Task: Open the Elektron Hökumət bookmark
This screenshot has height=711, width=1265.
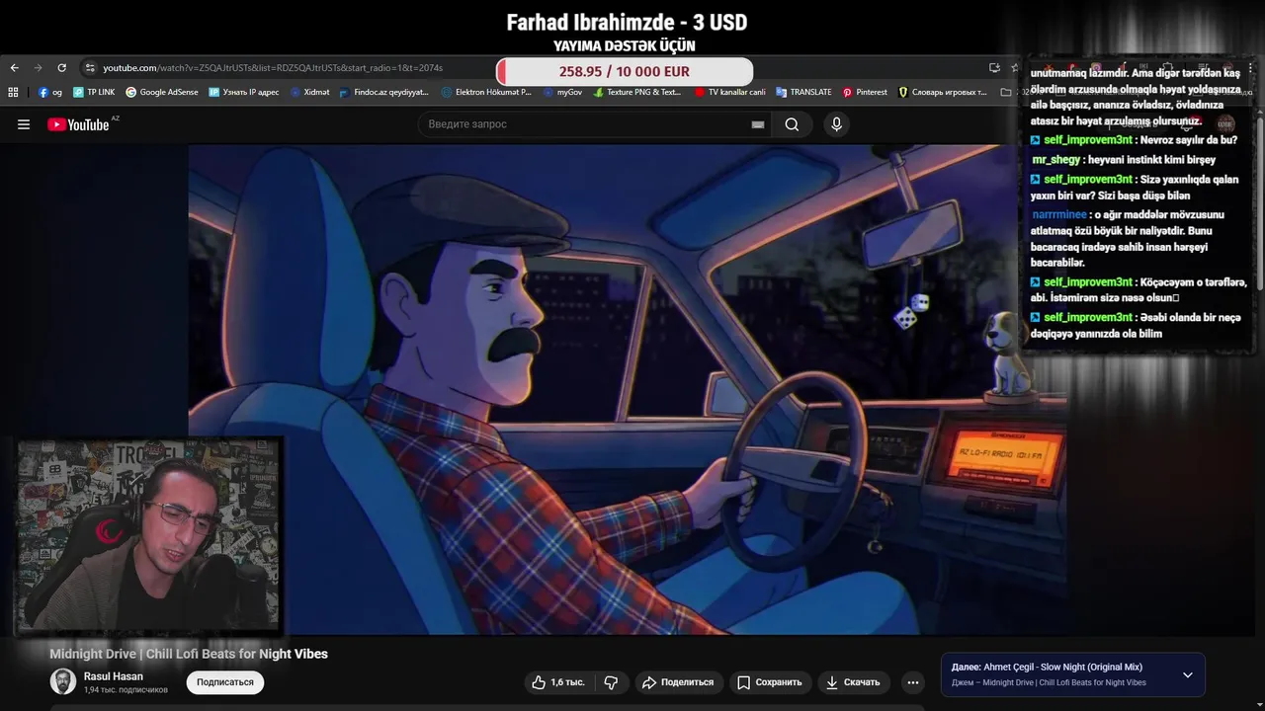Action: 486,92
